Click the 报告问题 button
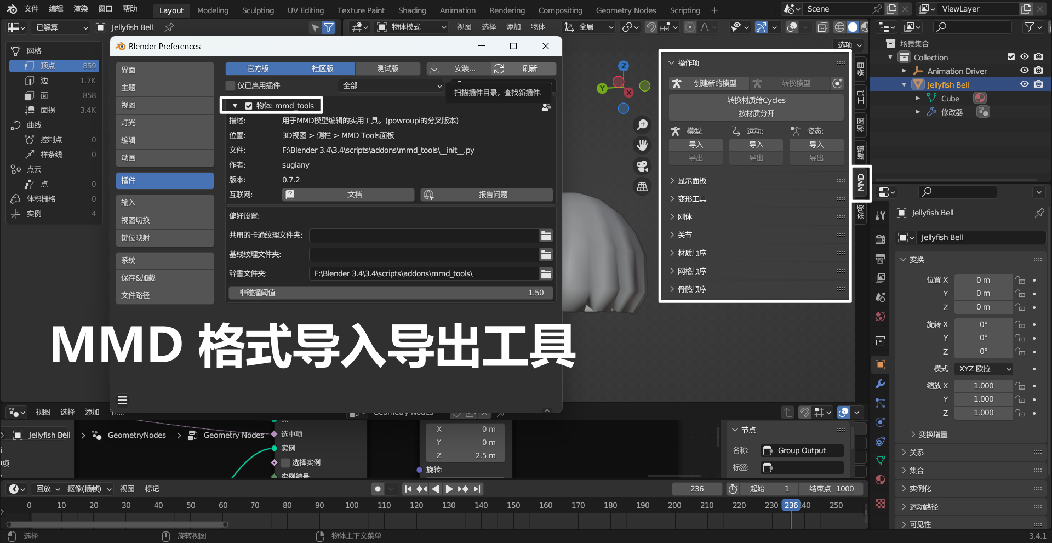 487,195
